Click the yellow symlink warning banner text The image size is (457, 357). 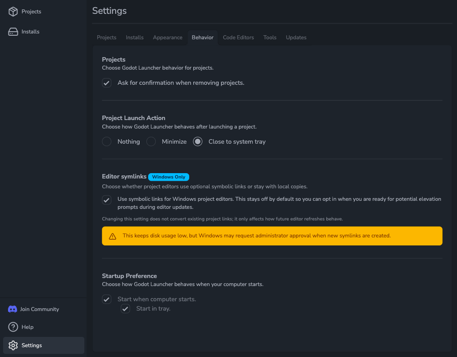[x=257, y=236]
